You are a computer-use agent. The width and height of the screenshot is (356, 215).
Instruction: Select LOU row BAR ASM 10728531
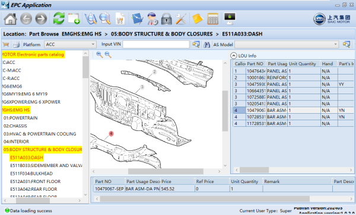[294, 117]
